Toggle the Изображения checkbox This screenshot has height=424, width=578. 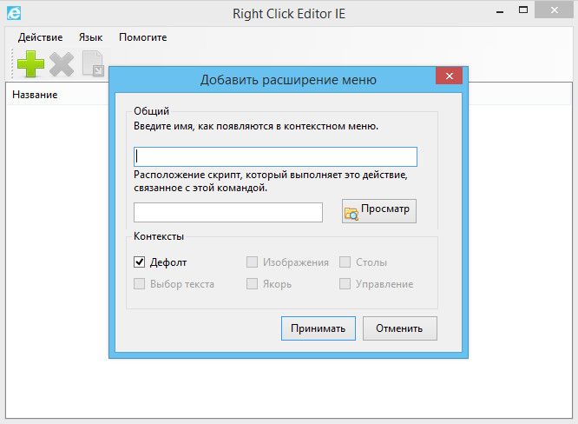click(253, 262)
